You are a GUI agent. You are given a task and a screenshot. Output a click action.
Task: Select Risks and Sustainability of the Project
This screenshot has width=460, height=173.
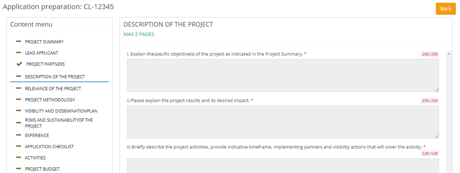point(59,123)
